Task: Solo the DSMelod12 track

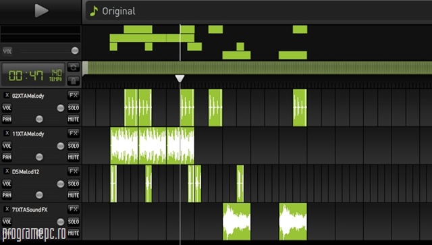Action: (74, 184)
